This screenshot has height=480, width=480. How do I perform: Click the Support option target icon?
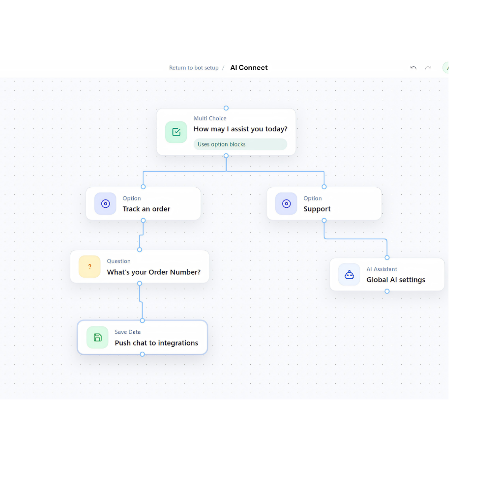[x=286, y=204]
